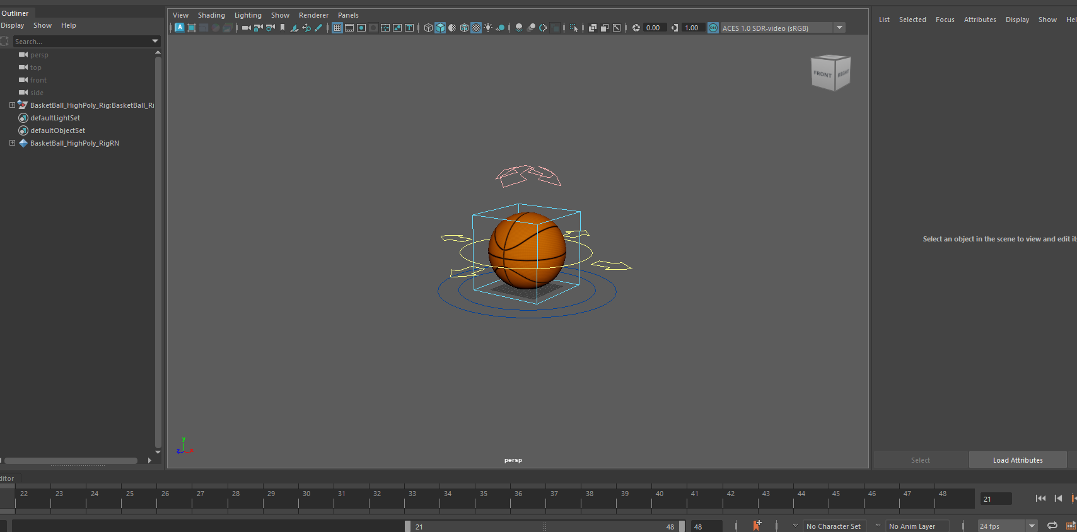The width and height of the screenshot is (1077, 532).
Task: Open Attribute Editor Selected menu
Action: coord(912,20)
